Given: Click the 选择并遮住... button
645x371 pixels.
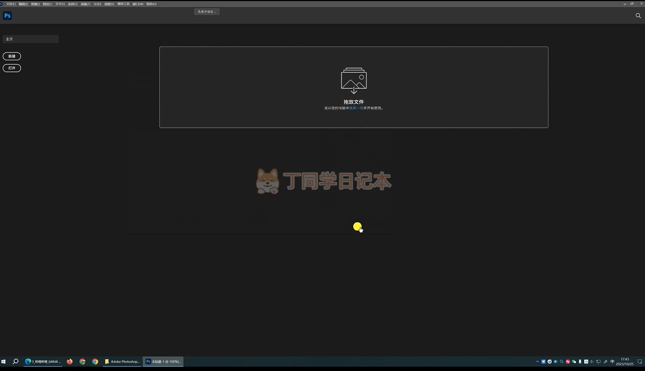Looking at the screenshot, I should pos(207,11).
